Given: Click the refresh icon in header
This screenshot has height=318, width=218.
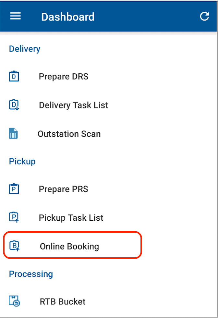Looking at the screenshot, I should pyautogui.click(x=204, y=17).
